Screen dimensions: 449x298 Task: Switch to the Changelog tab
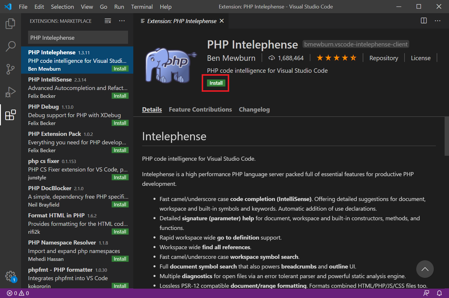click(254, 110)
